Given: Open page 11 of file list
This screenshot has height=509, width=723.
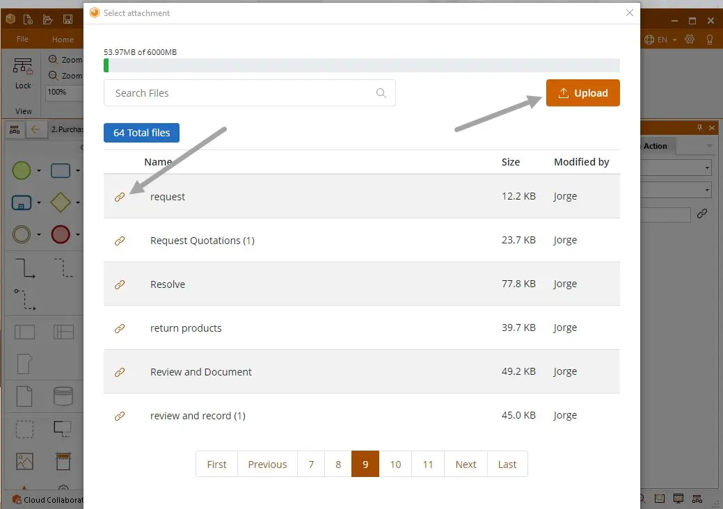Looking at the screenshot, I should 428,464.
